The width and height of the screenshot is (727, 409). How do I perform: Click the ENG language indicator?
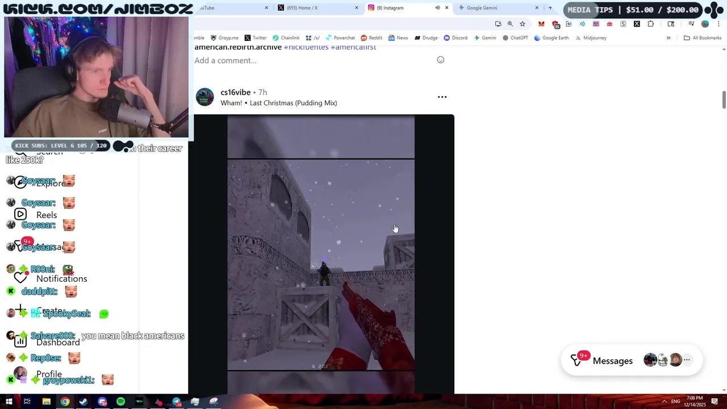pyautogui.click(x=675, y=402)
